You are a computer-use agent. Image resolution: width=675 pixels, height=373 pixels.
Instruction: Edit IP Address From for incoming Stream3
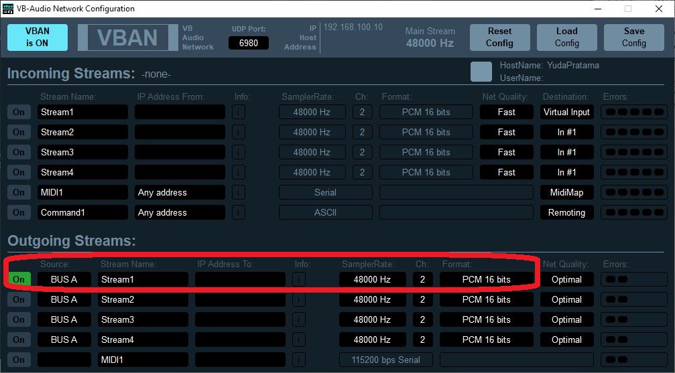[x=180, y=152]
